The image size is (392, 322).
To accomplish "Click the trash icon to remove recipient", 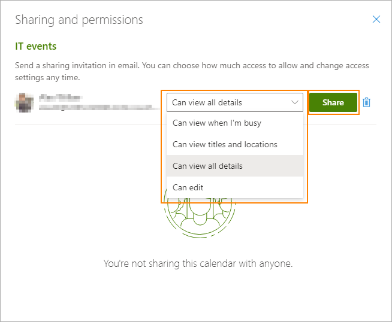I will click(x=367, y=102).
